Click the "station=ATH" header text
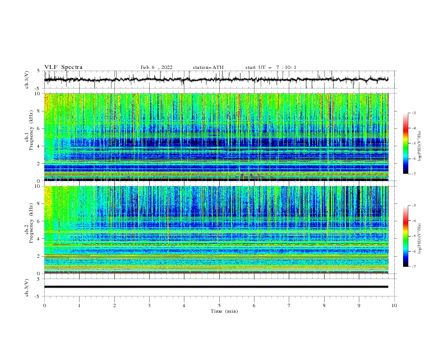Viewport: 444px width, 343px height. [x=208, y=67]
